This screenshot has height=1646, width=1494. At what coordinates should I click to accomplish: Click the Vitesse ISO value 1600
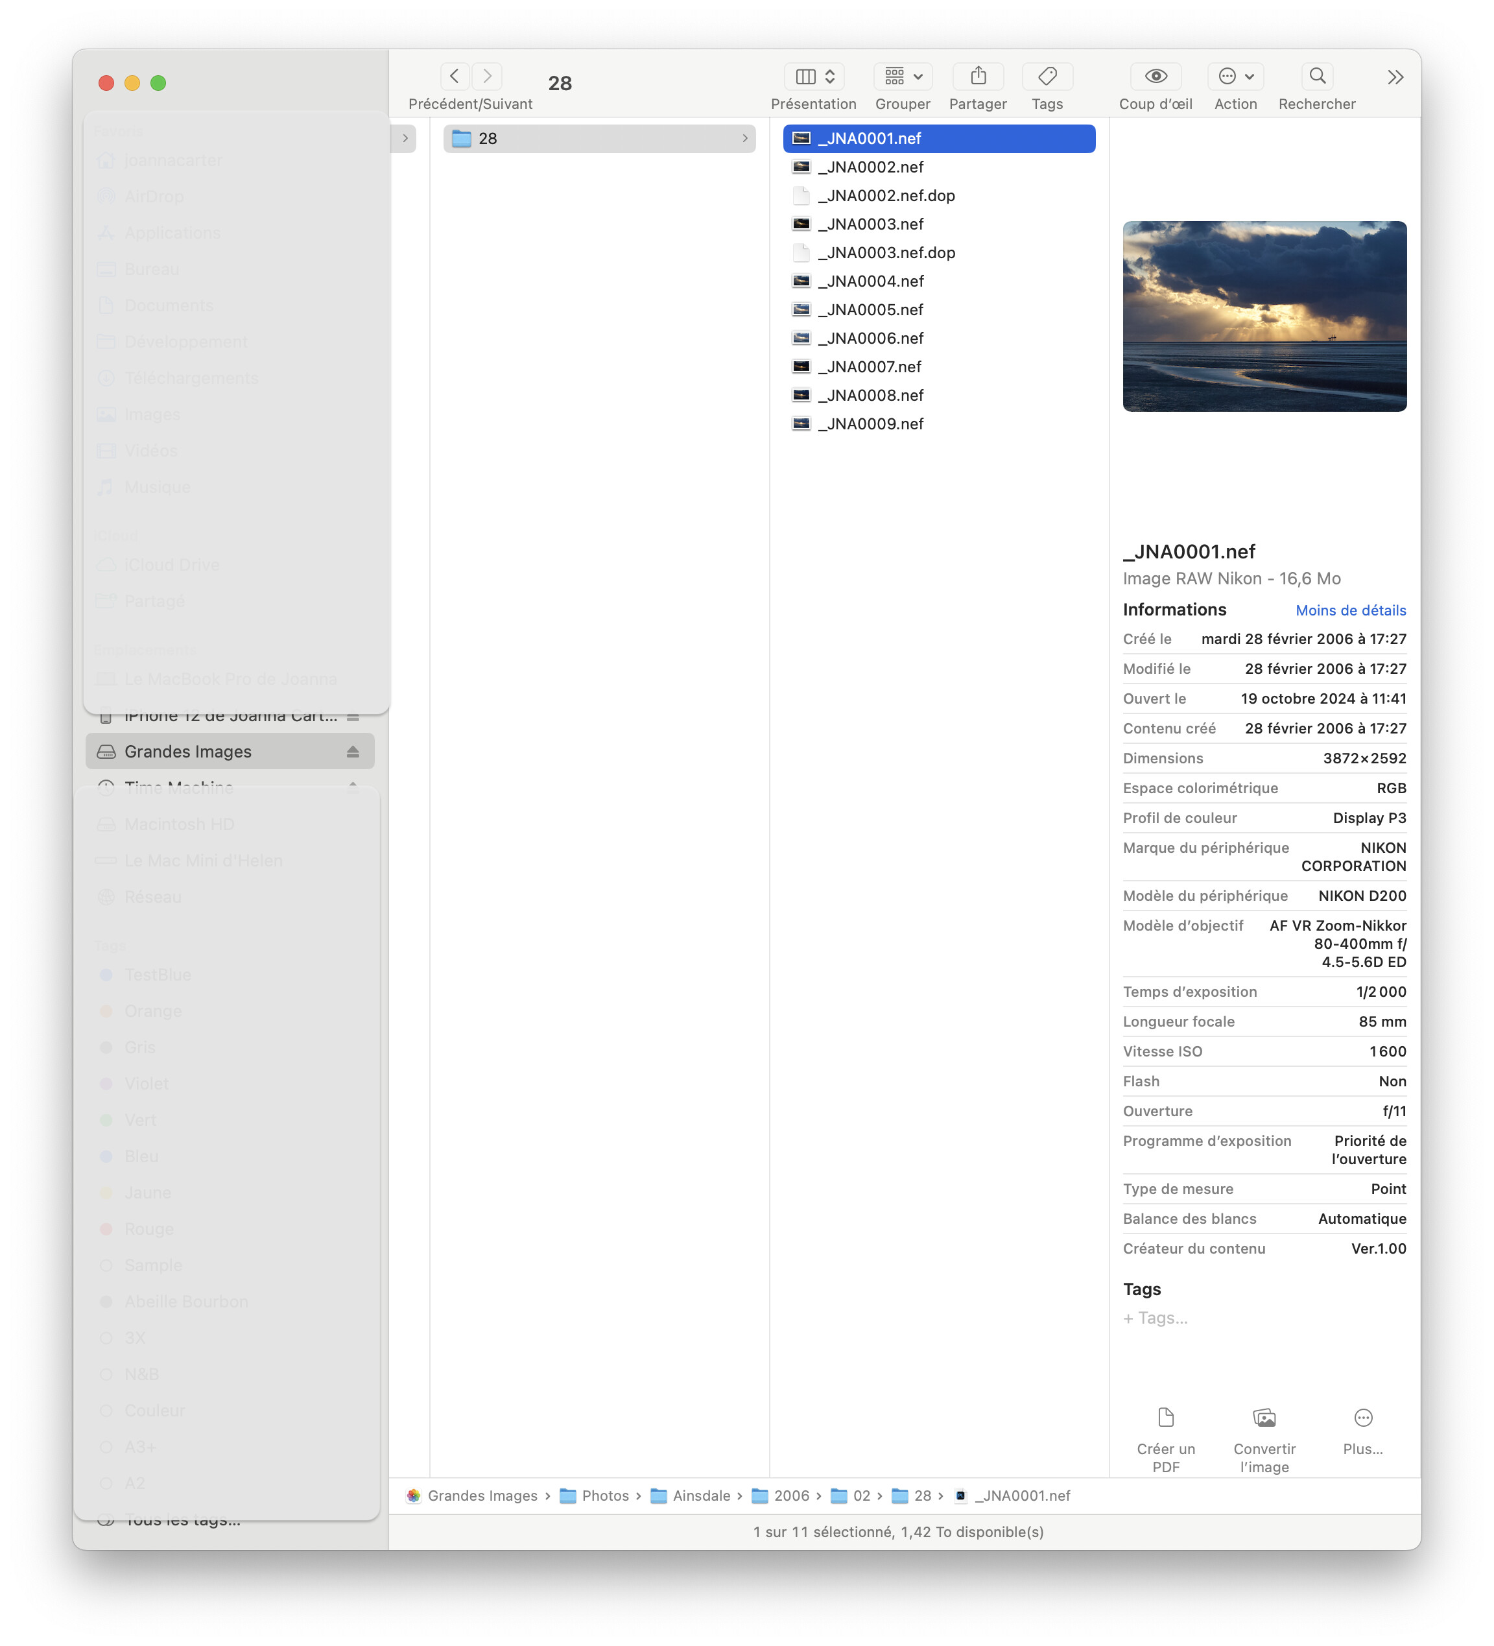[x=1388, y=1053]
